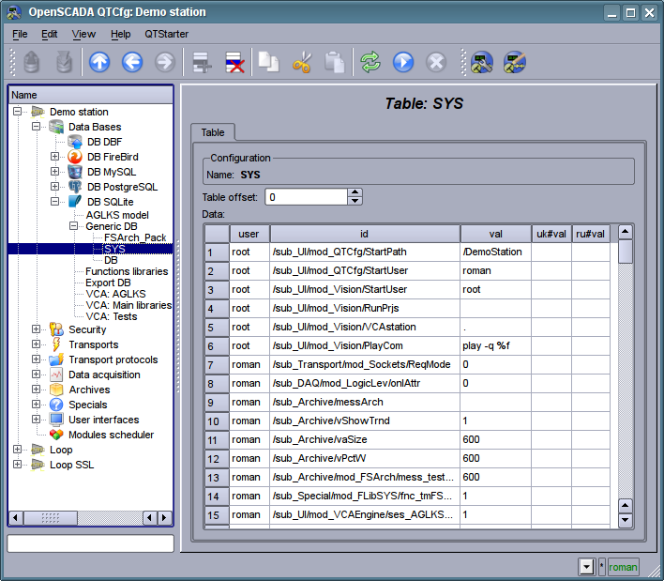This screenshot has height=581, width=664.
Task: Open the status bar dropdown arrow
Action: pyautogui.click(x=586, y=567)
